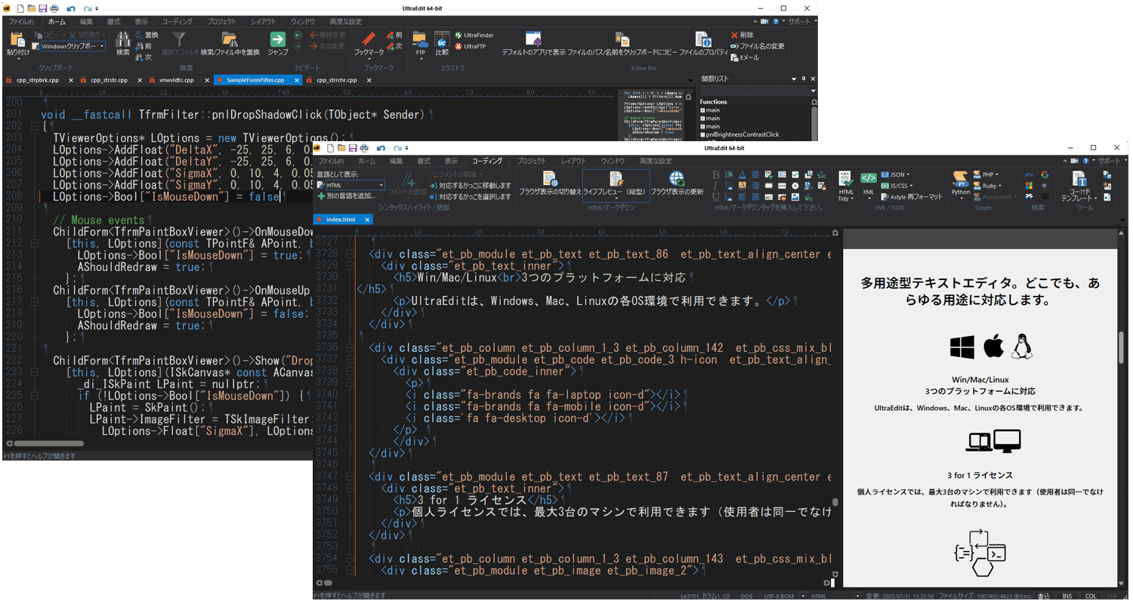The image size is (1133, 604).
Task: Open the FTP icon in Extras group
Action: tap(421, 39)
